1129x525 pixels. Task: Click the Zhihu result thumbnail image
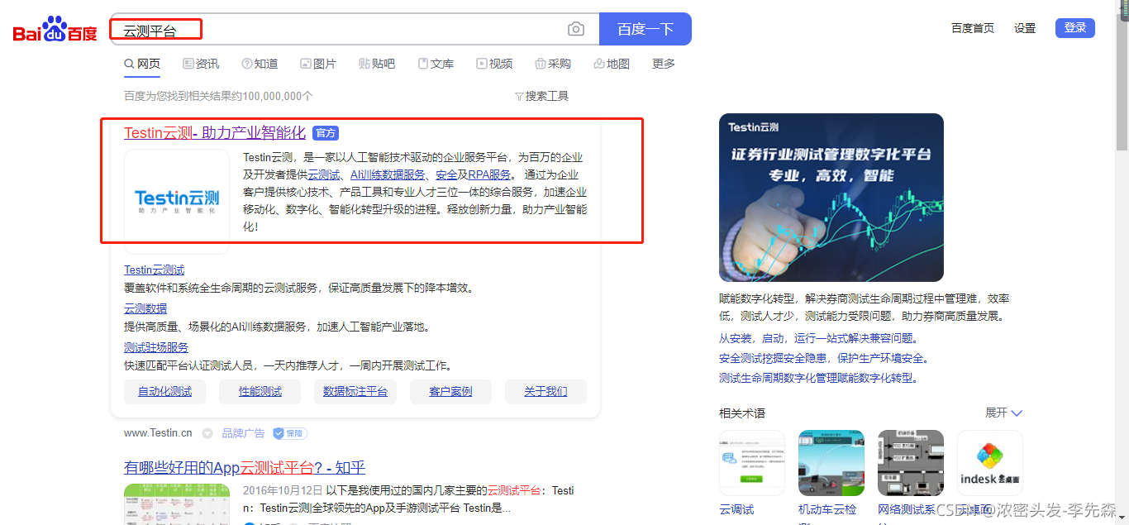[177, 504]
